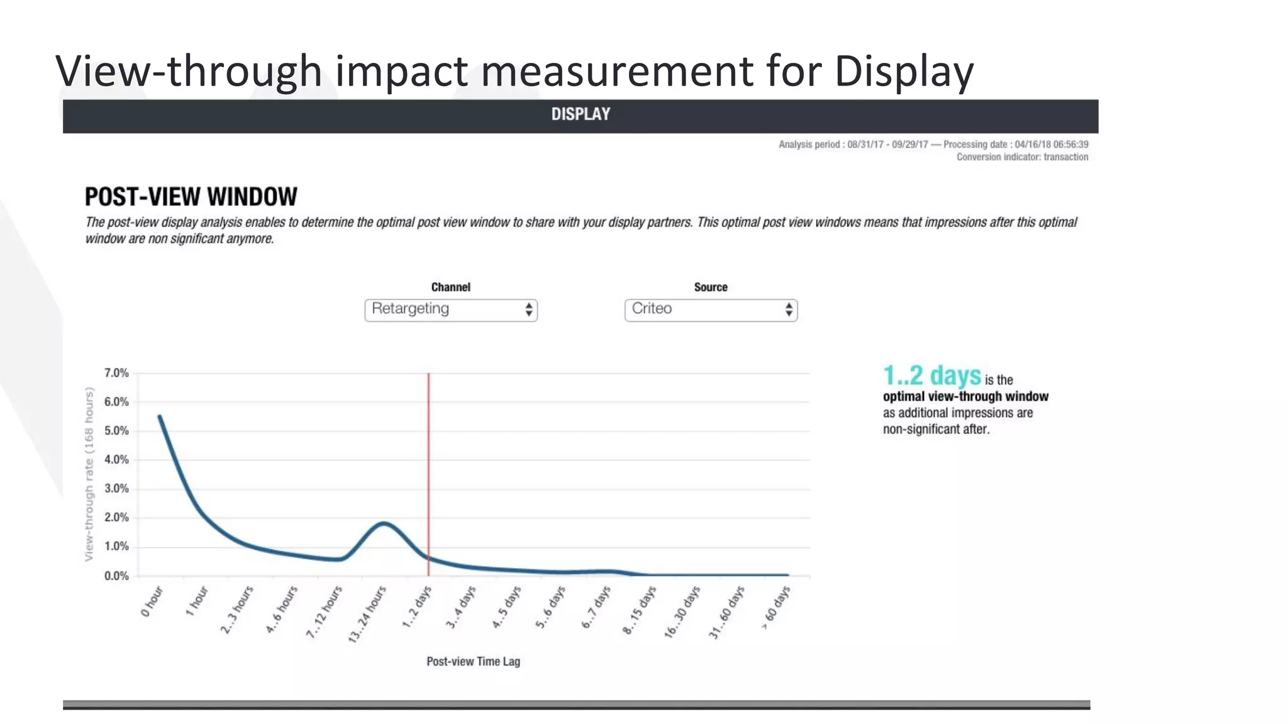Image resolution: width=1288 pixels, height=724 pixels.
Task: Click the 6.0% y-axis value
Action: 116,402
